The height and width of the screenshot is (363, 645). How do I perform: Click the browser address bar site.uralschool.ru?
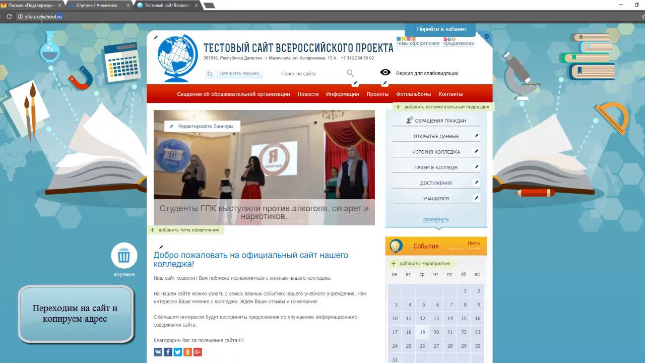tap(43, 17)
